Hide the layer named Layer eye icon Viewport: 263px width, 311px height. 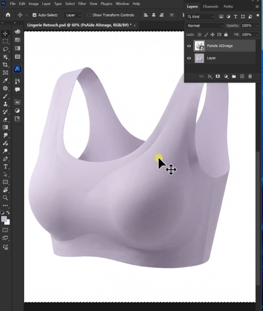(189, 58)
